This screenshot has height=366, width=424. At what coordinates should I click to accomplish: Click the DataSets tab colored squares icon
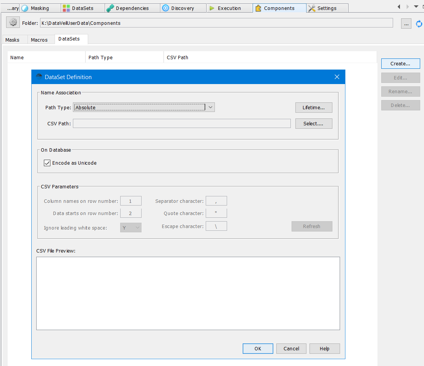tap(66, 8)
